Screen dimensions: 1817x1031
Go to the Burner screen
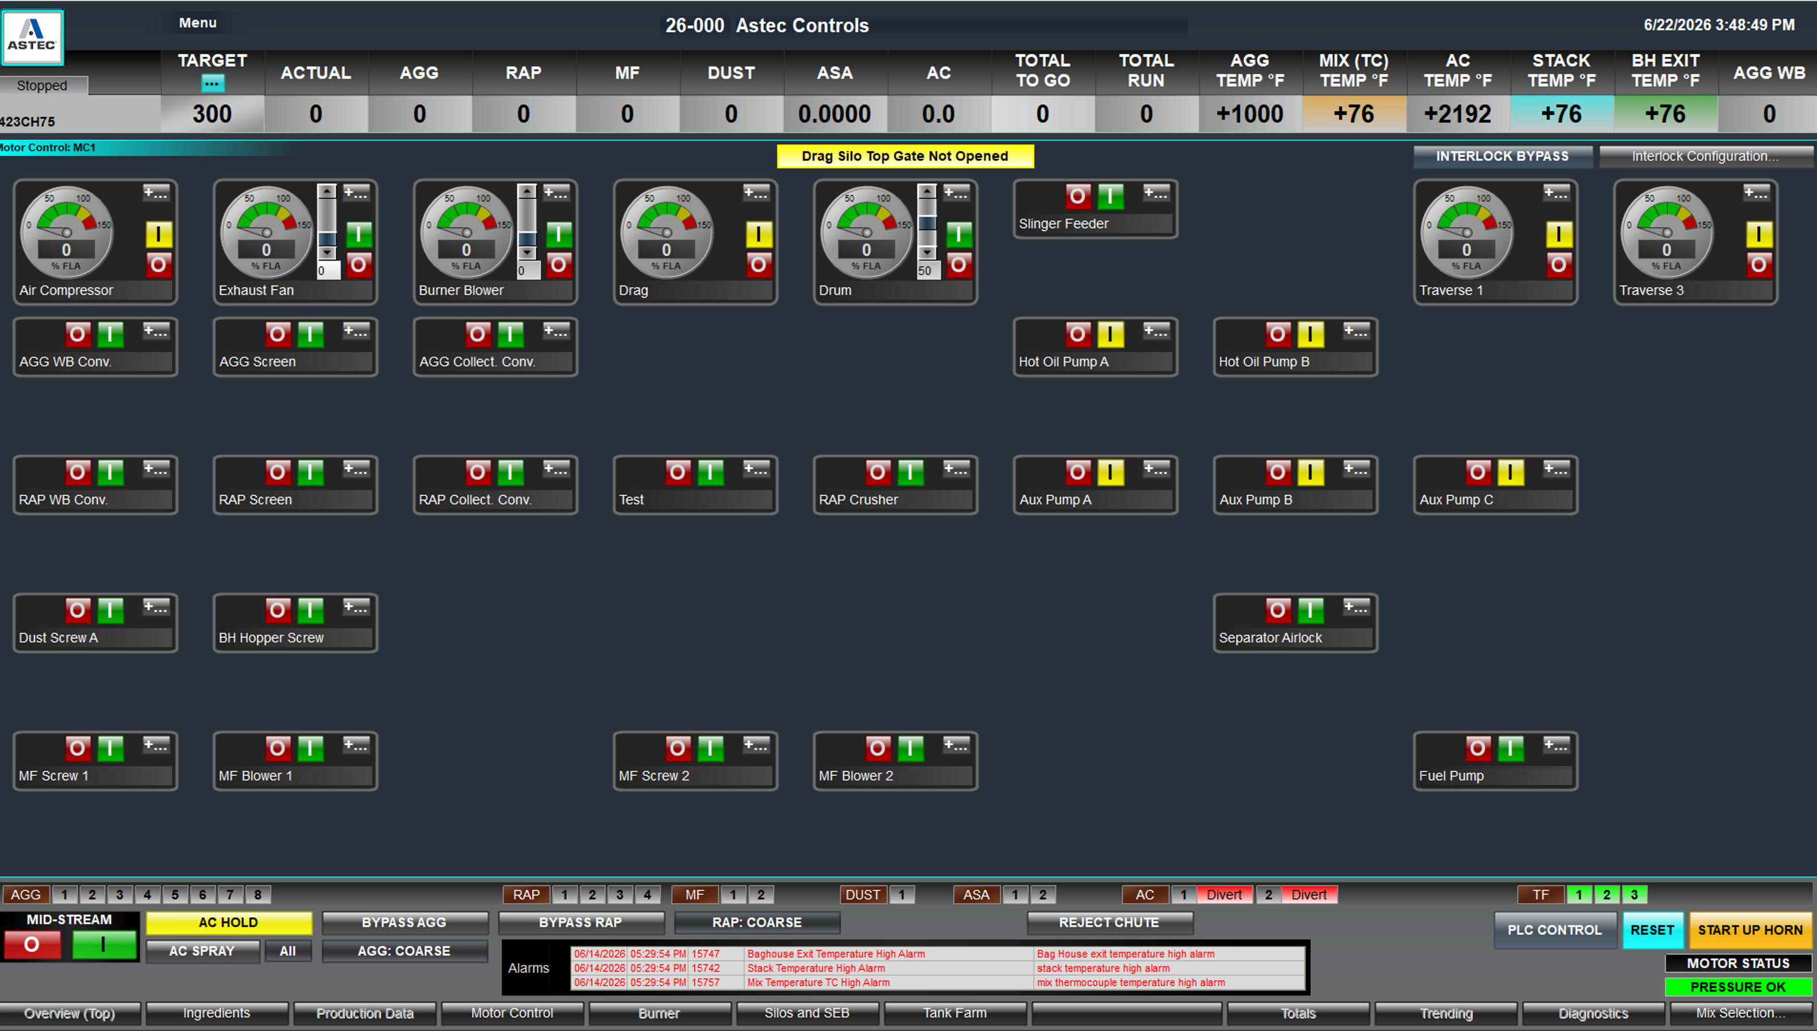tap(659, 1013)
